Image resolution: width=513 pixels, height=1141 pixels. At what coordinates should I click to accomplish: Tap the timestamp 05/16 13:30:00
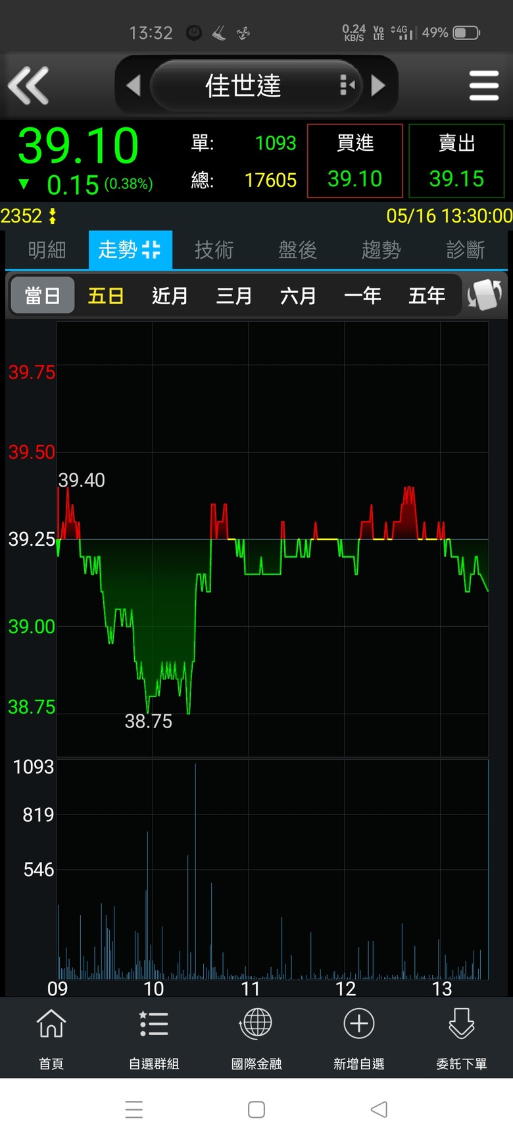[x=449, y=216]
